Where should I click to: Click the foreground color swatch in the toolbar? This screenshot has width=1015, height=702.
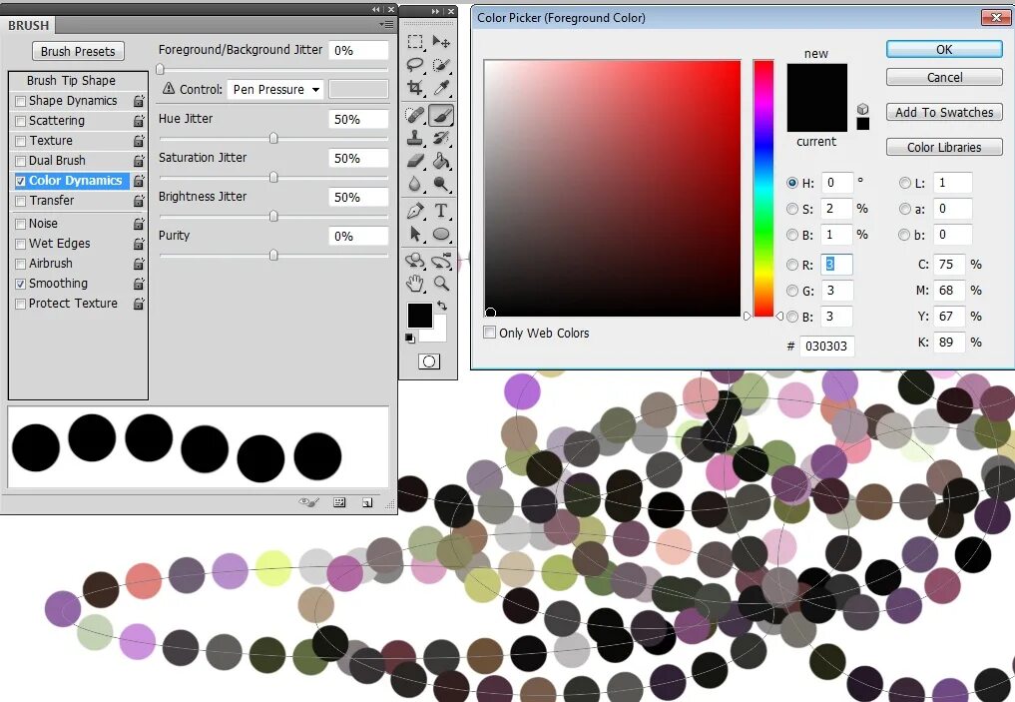point(420,315)
